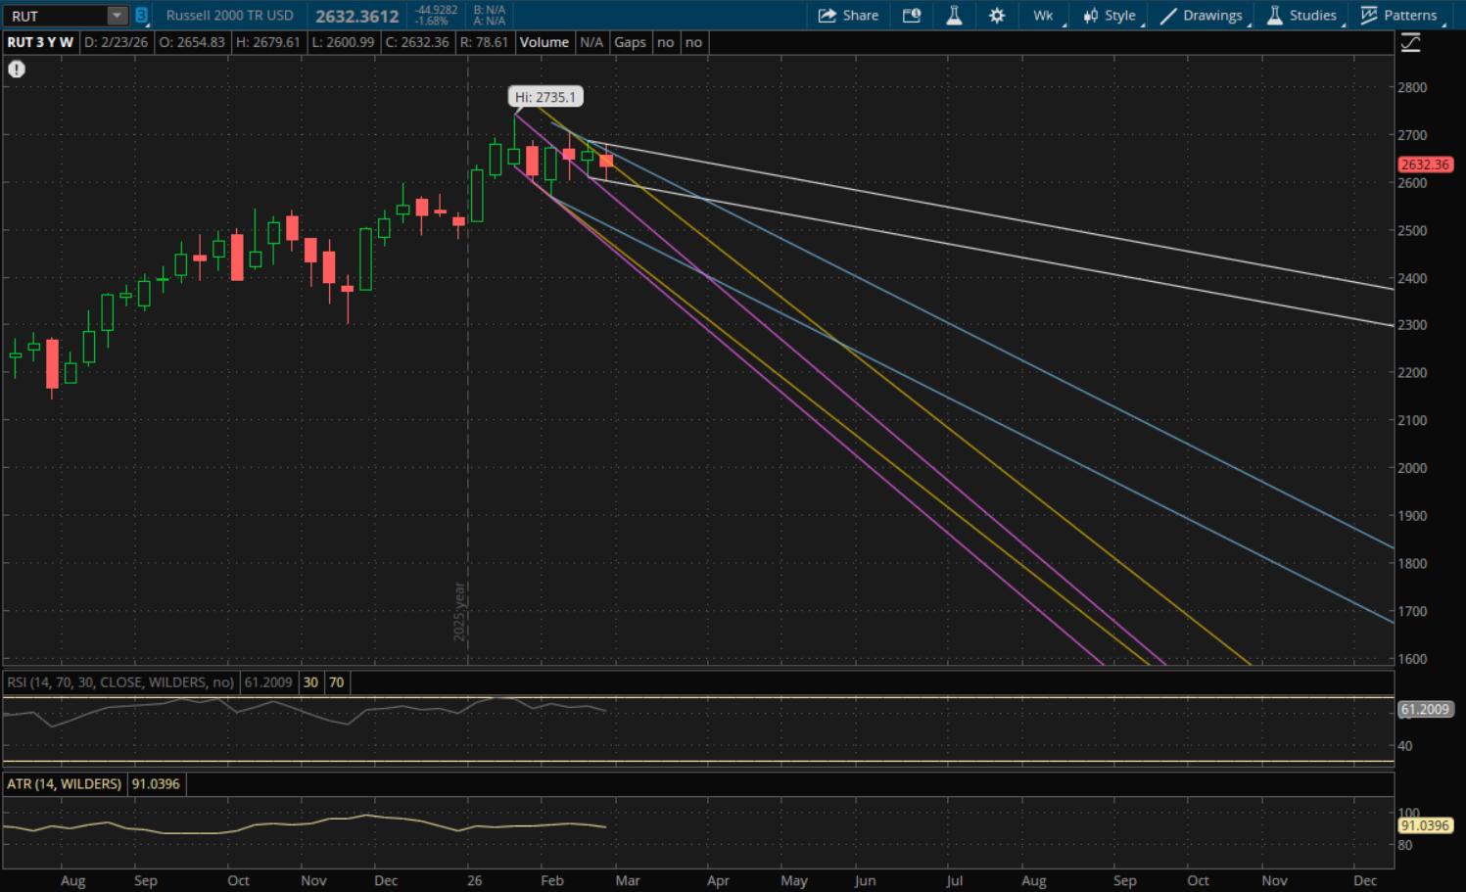The width and height of the screenshot is (1466, 892).
Task: Toggle the Gaps status field
Action: click(x=630, y=42)
